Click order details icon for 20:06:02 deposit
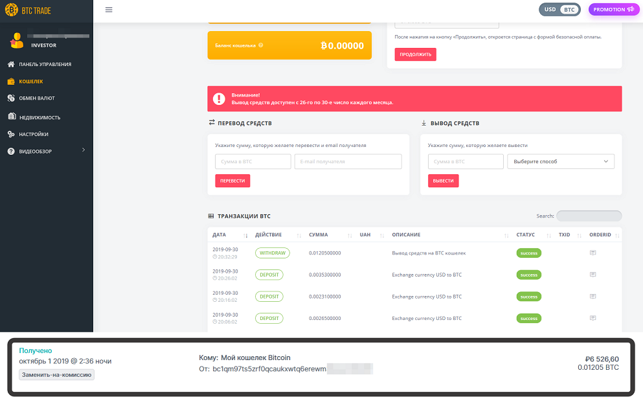The height and width of the screenshot is (397, 643). point(592,318)
